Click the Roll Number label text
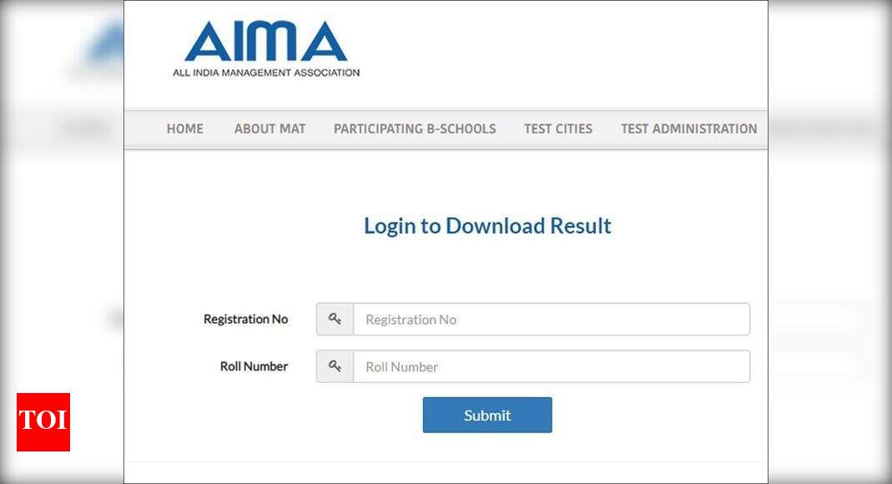 [x=254, y=366]
